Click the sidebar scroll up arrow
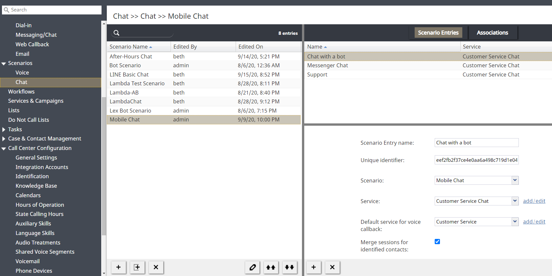This screenshot has width=552, height=276. (104, 24)
